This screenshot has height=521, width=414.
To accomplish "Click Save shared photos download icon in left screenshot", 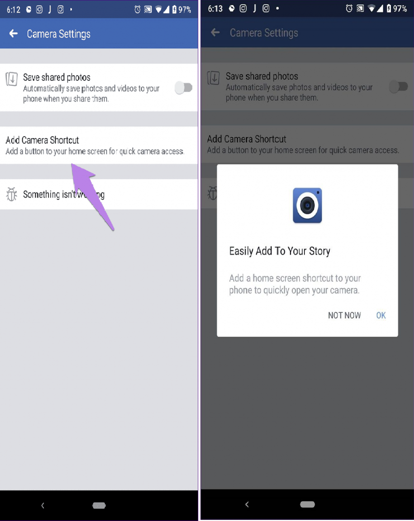I will click(12, 79).
